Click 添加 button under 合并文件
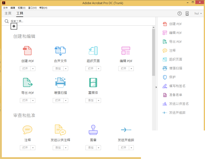Viewport: 205px width, 159px height. point(58,68)
